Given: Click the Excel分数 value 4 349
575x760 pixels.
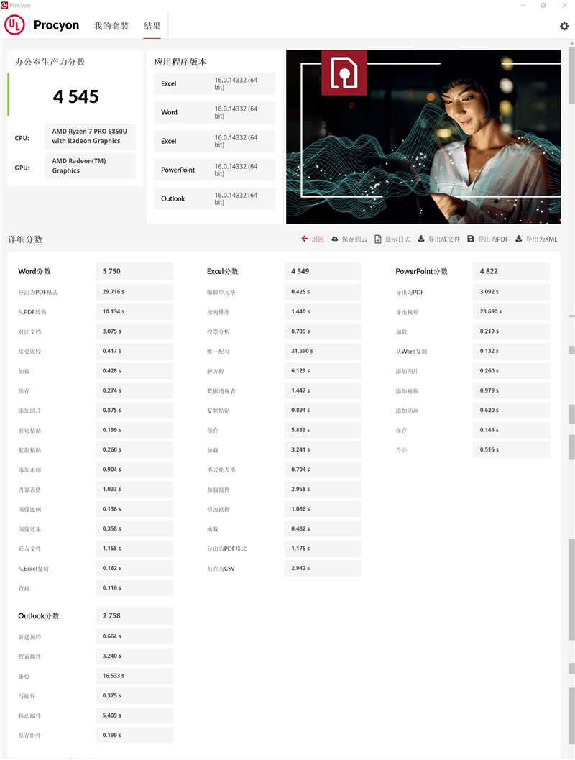Looking at the screenshot, I should 323,272.
